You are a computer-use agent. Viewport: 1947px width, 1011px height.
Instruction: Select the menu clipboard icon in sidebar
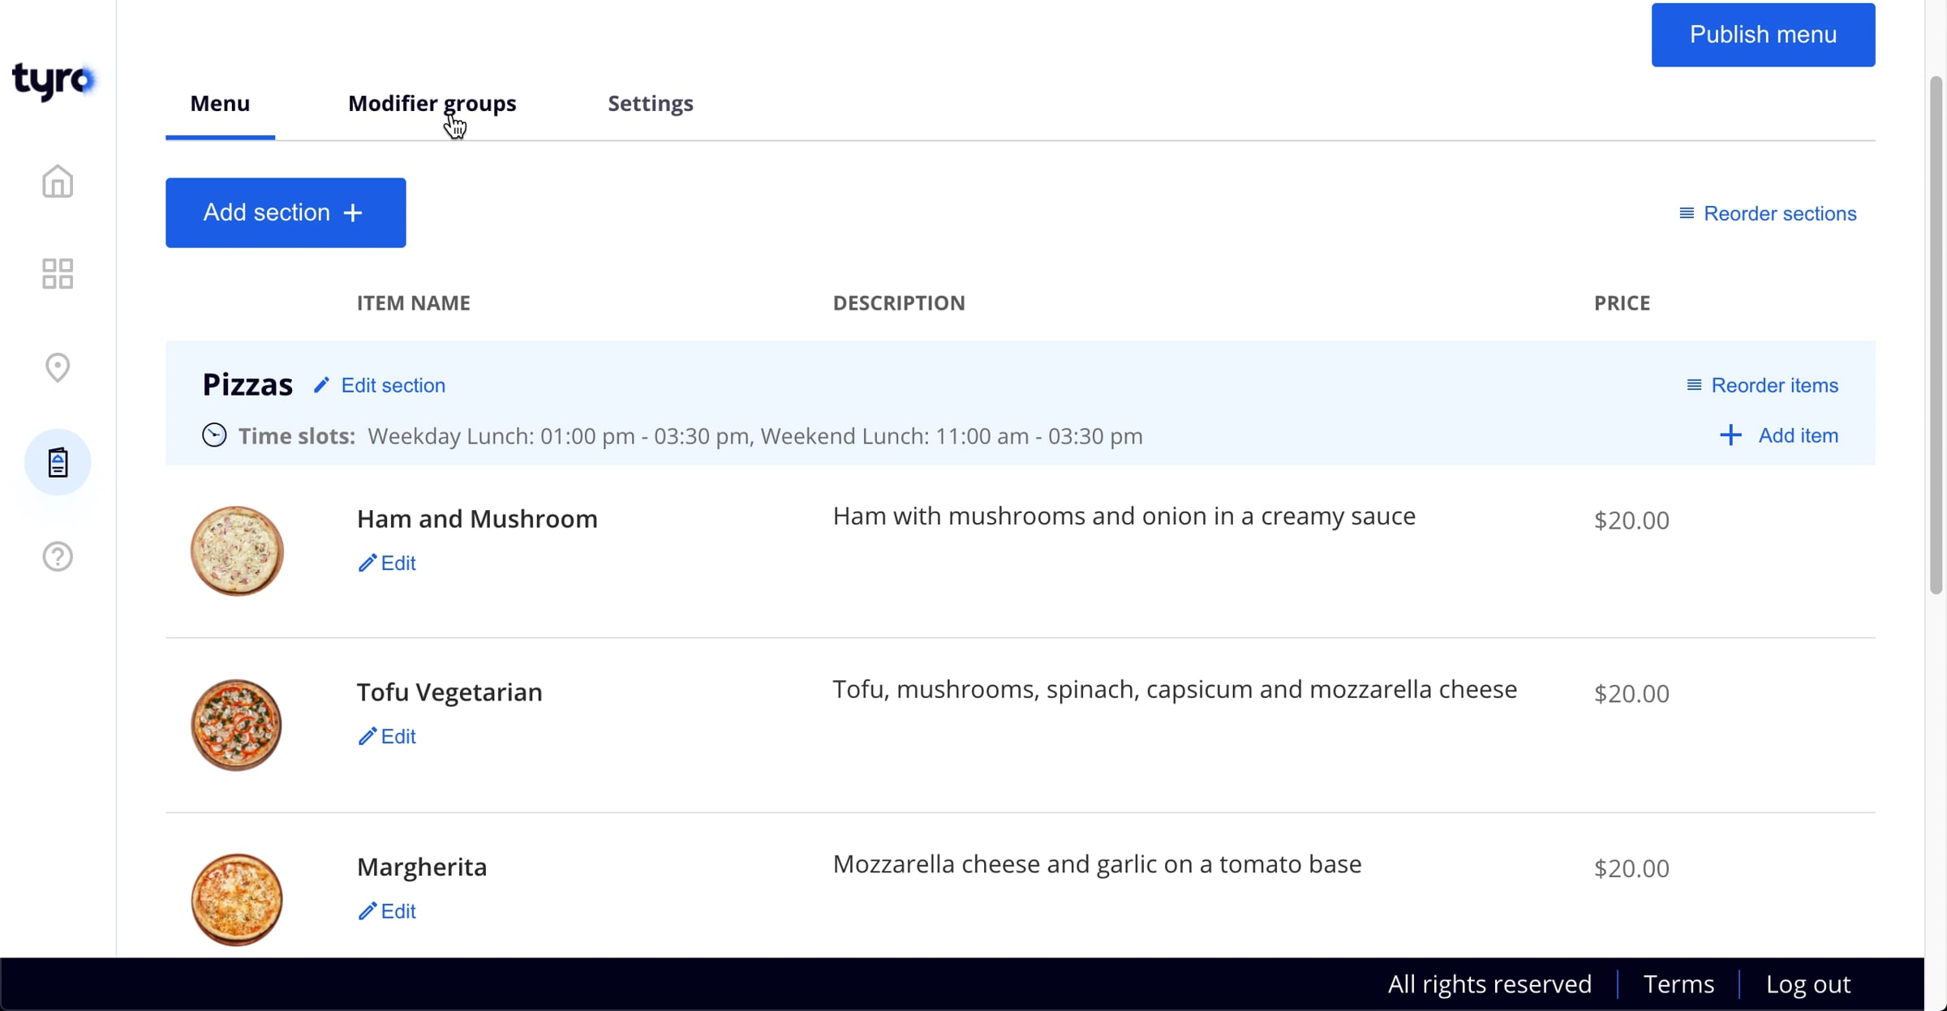coord(58,462)
